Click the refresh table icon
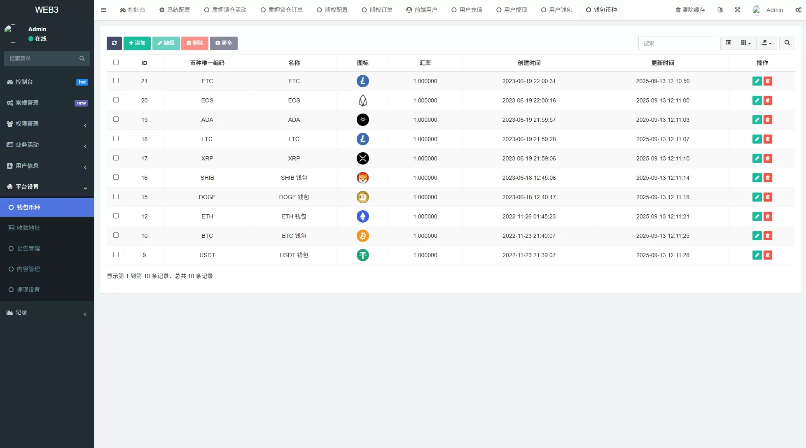 coord(114,43)
